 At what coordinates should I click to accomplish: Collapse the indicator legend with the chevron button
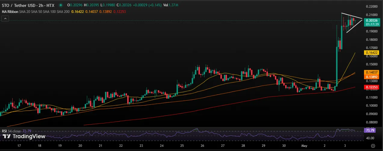5,19
